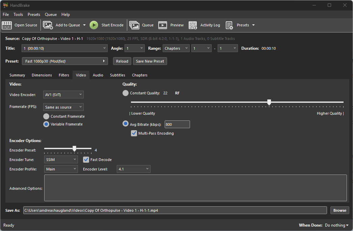Select the Avg Bitrate radio button

(126, 124)
